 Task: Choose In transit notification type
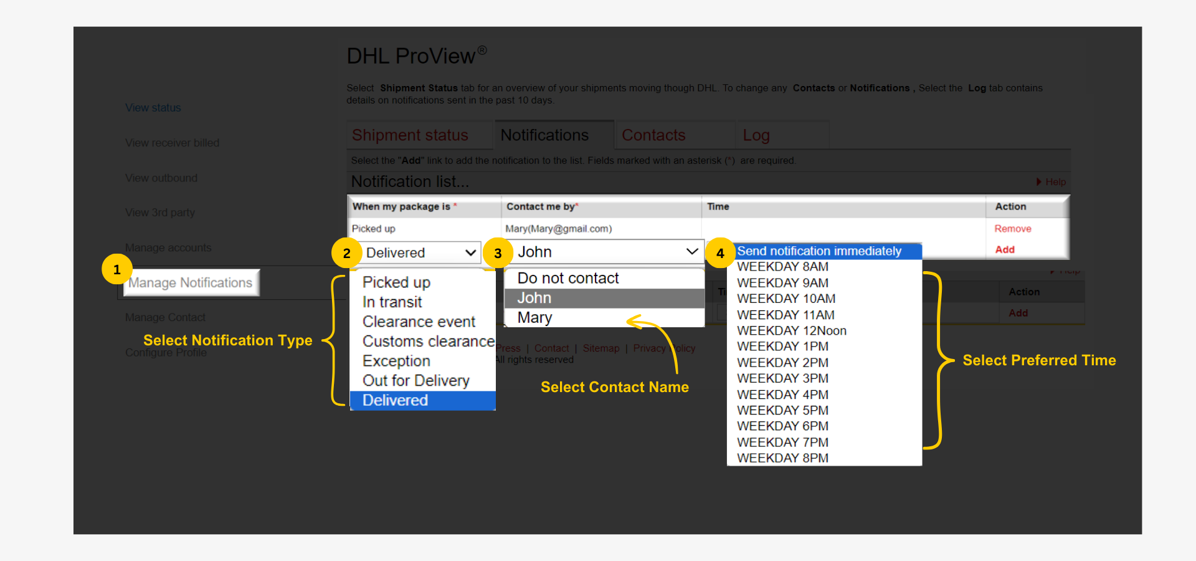423,302
